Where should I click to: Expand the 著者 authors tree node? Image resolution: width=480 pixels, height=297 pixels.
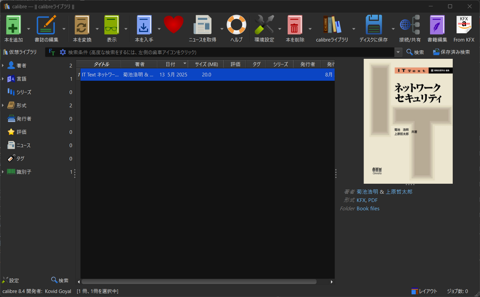point(3,65)
